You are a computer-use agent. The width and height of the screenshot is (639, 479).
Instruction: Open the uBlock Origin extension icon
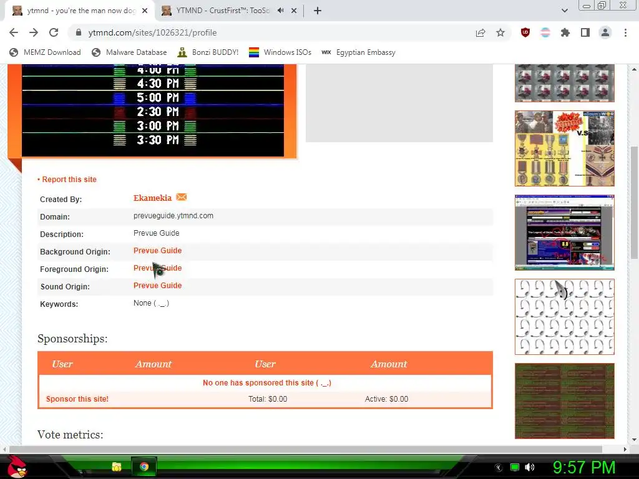[x=525, y=32]
